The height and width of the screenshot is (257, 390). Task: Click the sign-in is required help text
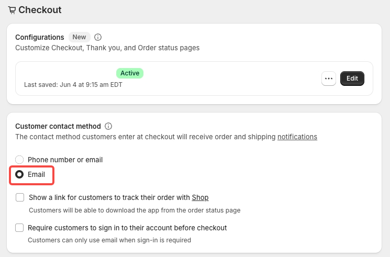click(109, 240)
